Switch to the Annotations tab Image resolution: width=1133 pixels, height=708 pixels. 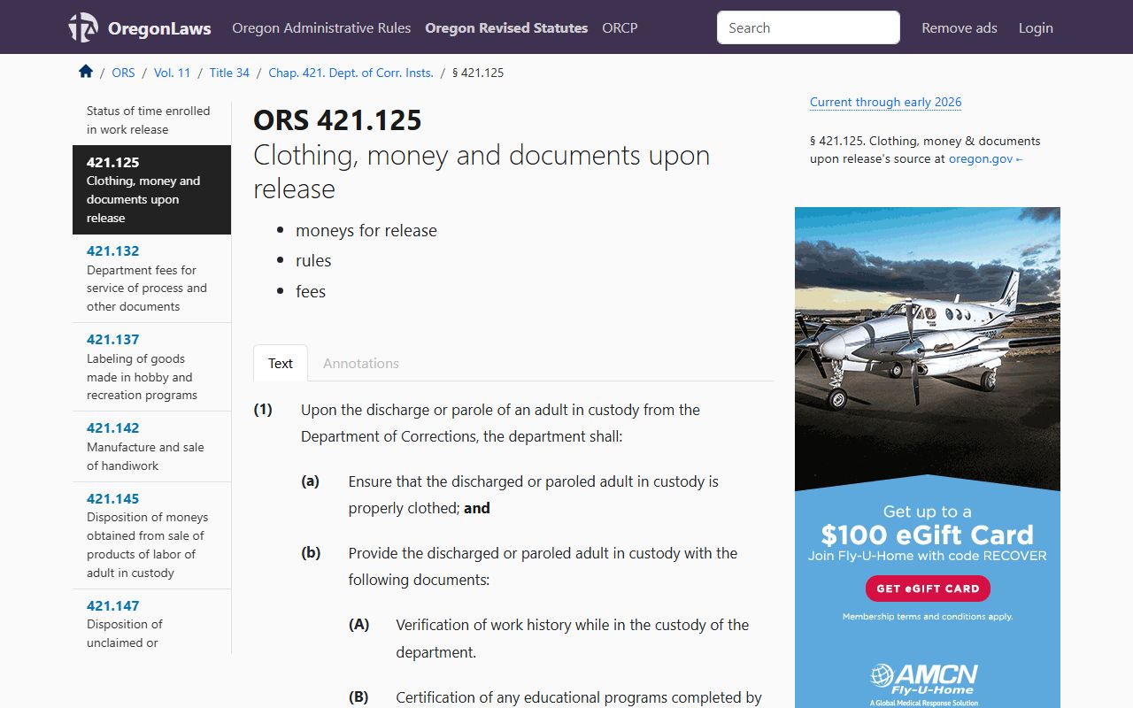pos(361,363)
